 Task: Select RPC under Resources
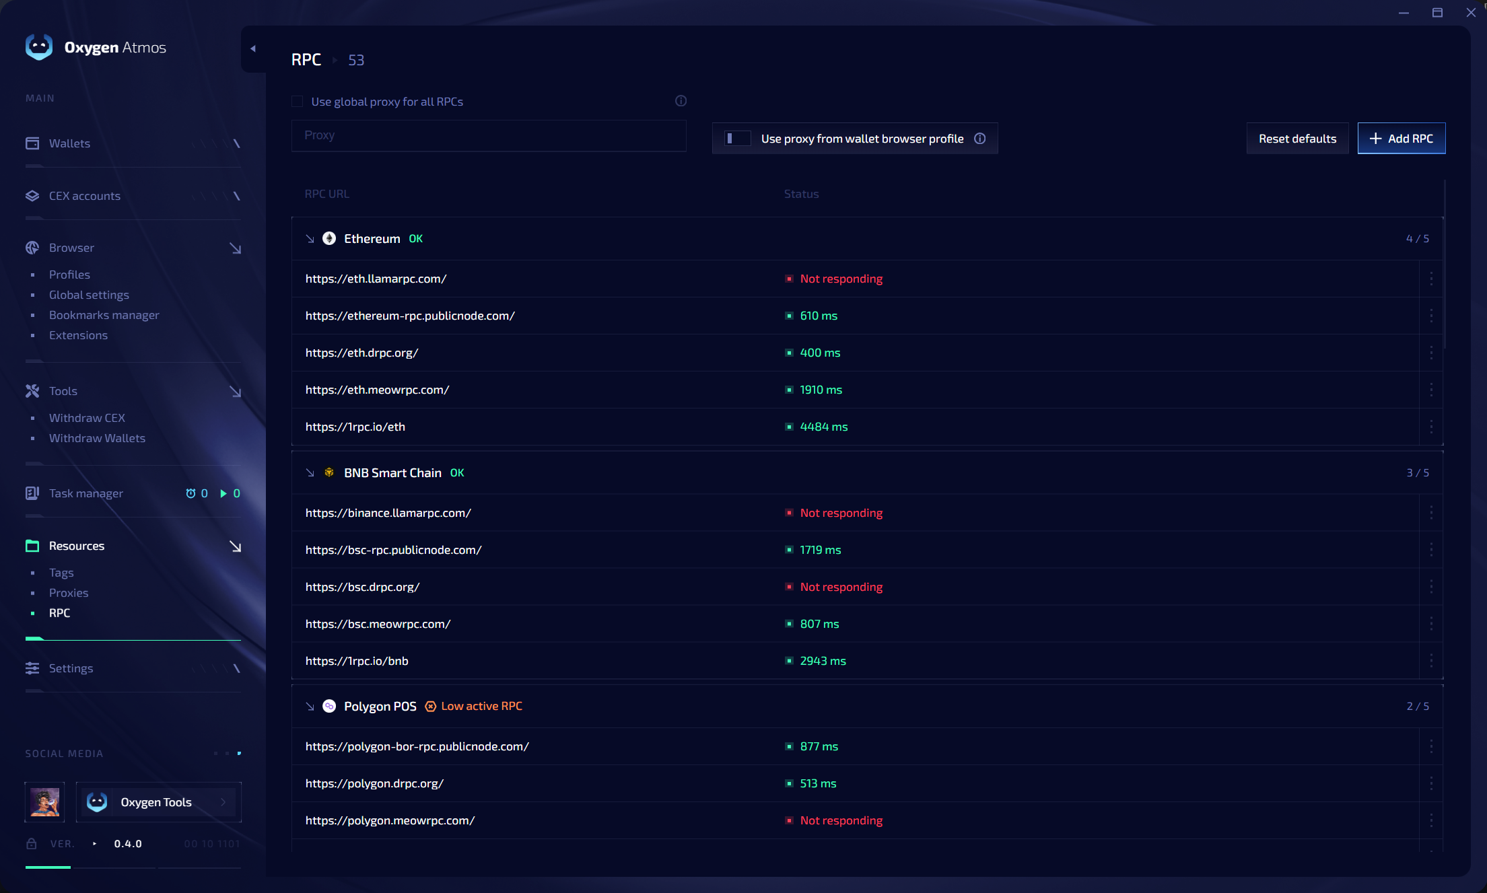tap(59, 613)
